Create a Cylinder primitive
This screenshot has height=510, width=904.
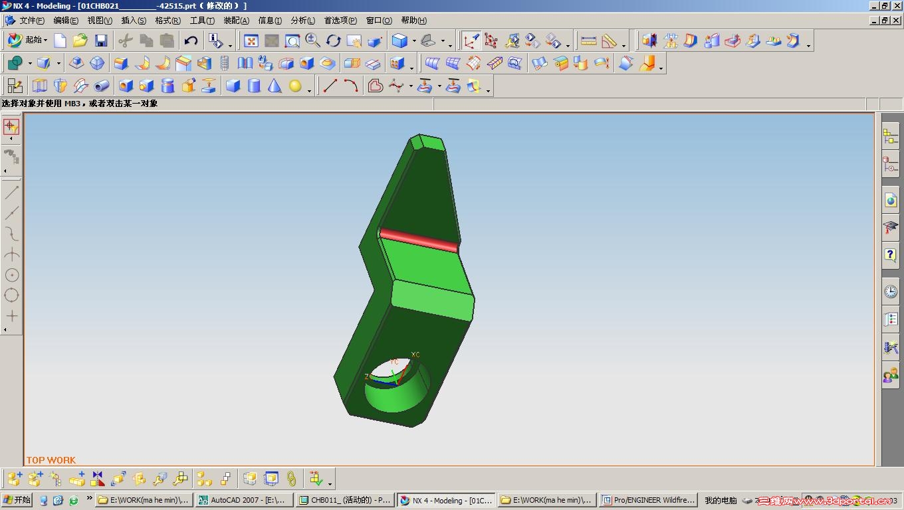click(254, 86)
